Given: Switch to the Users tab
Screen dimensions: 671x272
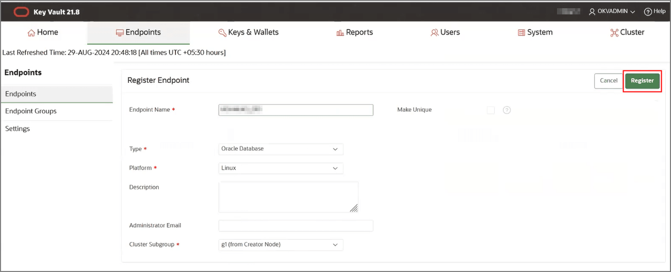Looking at the screenshot, I should (x=445, y=32).
